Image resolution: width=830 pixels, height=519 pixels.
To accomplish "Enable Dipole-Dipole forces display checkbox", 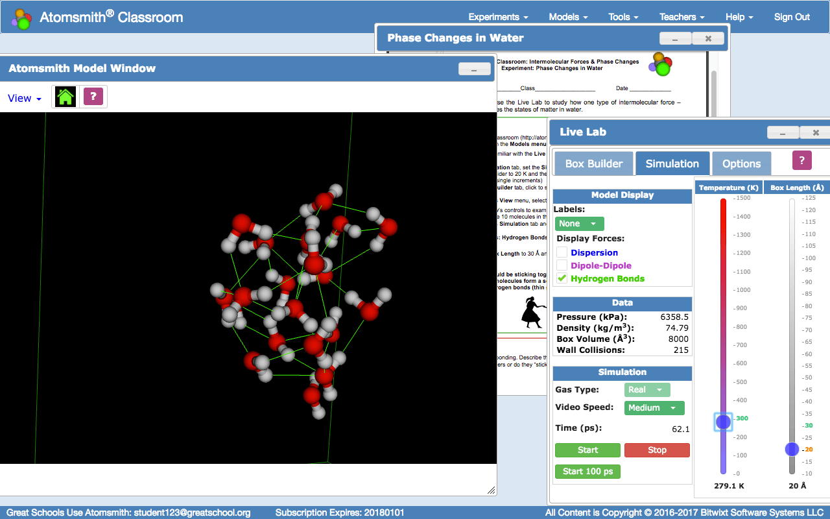I will coord(562,265).
